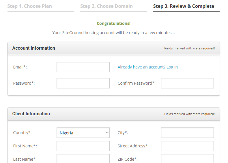Focus the First Name input field
The image size is (228, 163).
click(x=83, y=146)
